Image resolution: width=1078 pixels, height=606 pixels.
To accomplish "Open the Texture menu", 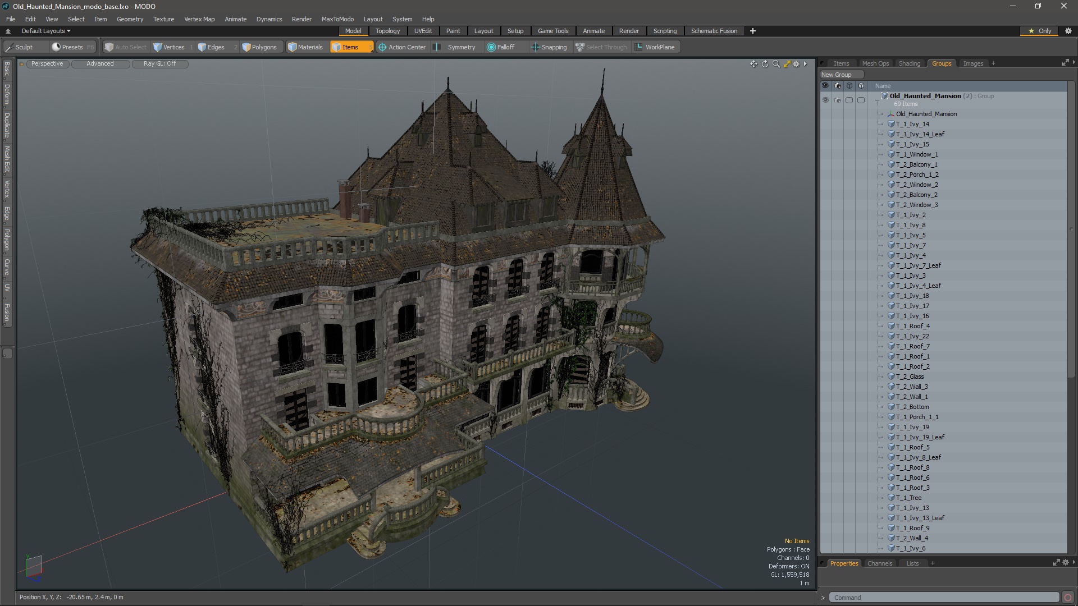I will (x=163, y=19).
